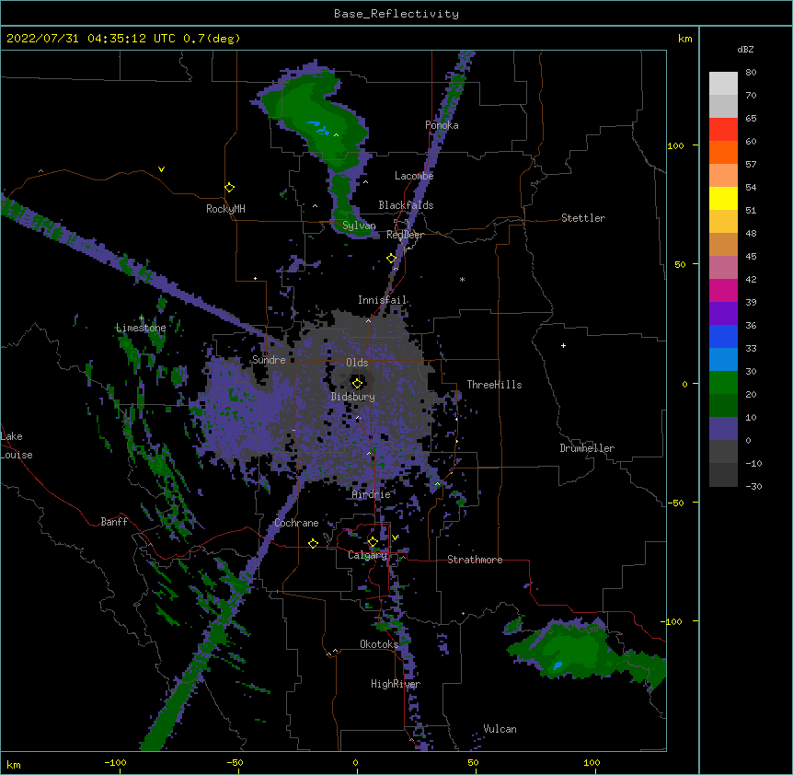Click the yellow V marker northwest of RockyMH
Screen dimensions: 793x775
pos(161,169)
